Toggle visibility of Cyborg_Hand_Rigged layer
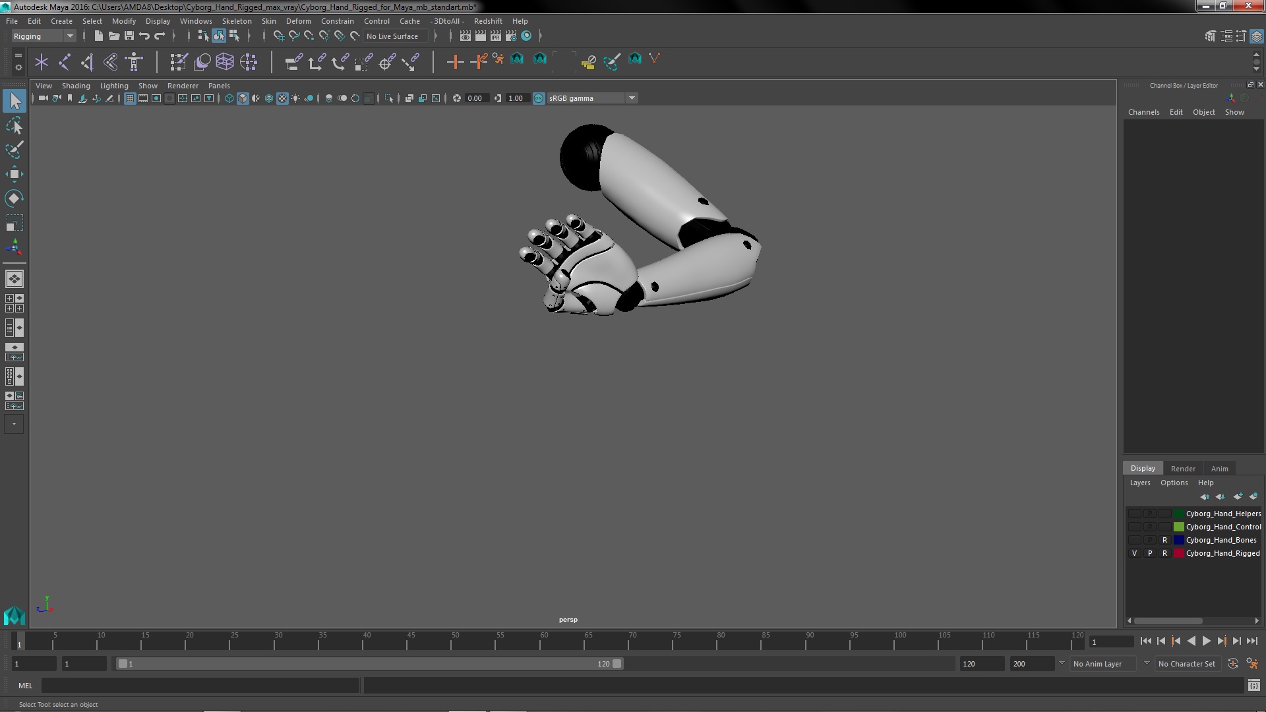The width and height of the screenshot is (1266, 712). [x=1134, y=553]
